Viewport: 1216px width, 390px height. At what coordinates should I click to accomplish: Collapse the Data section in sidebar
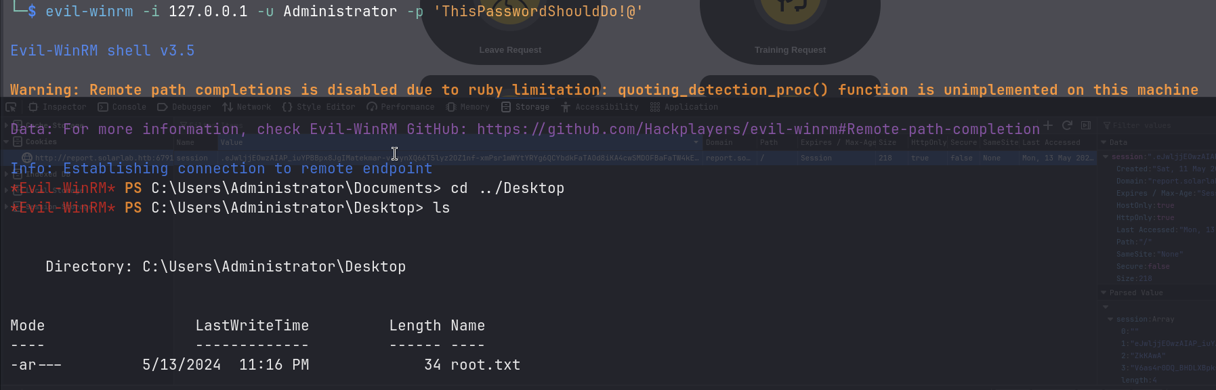(1104, 142)
